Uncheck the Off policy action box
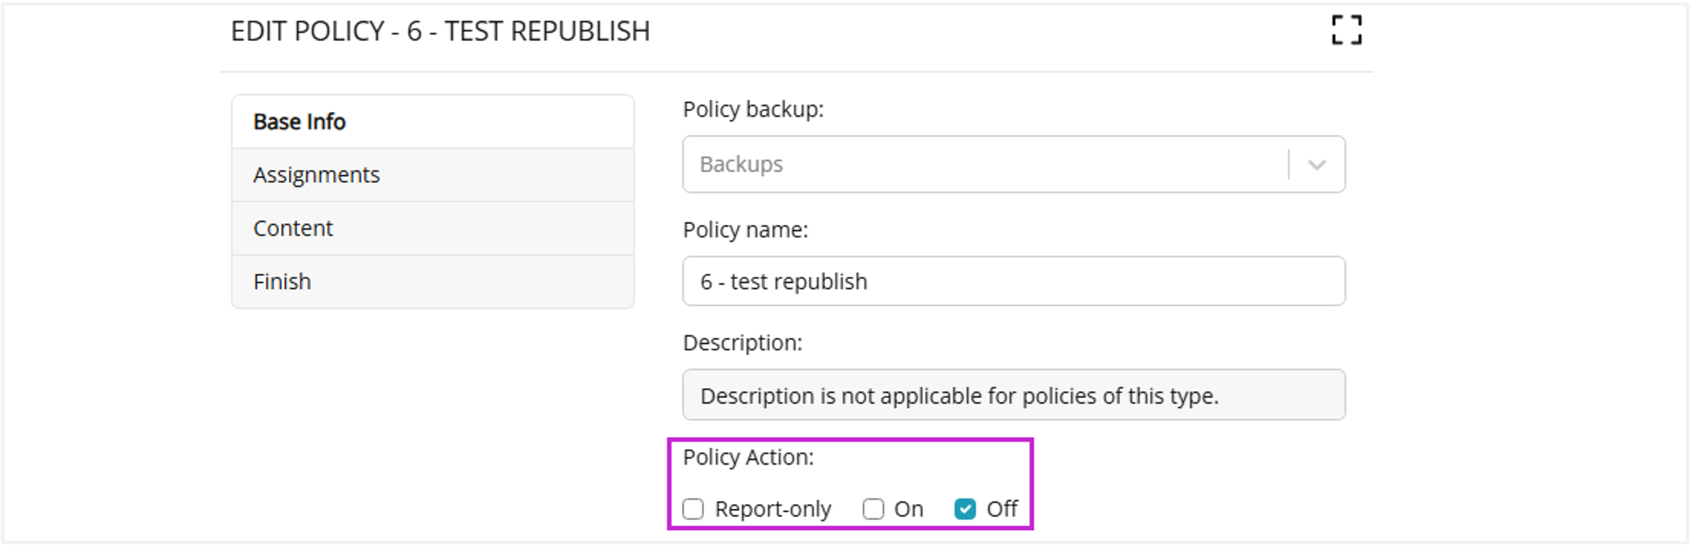The width and height of the screenshot is (1691, 545). pos(965,510)
